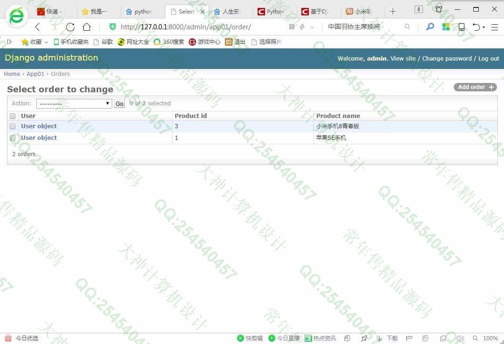
Task: Launch 快剪辑 from the status bar
Action: [250, 338]
